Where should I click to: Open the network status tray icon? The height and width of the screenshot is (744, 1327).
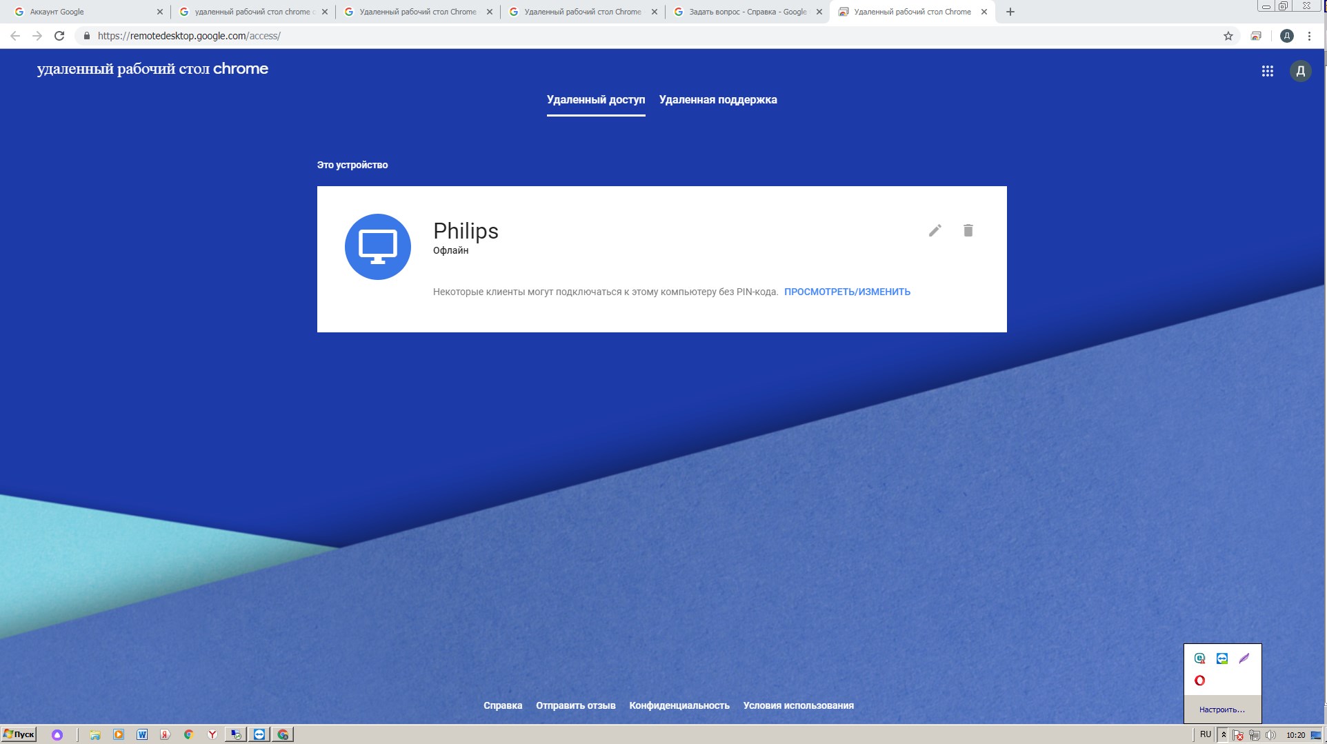click(1255, 735)
